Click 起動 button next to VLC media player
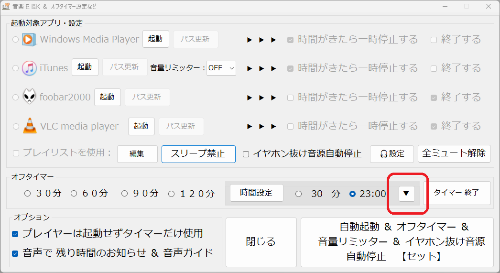This screenshot has height=273, width=500. pos(141,126)
